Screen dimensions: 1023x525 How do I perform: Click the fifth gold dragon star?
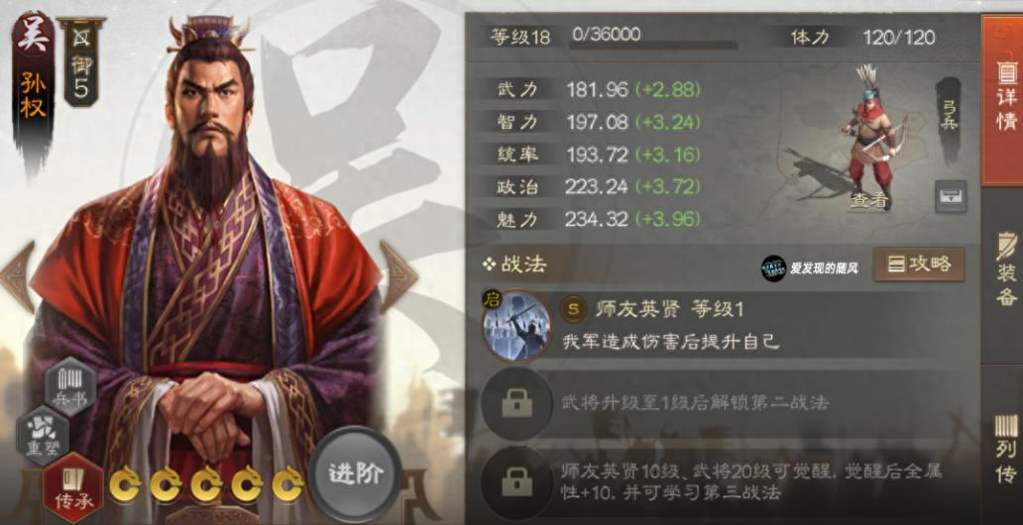point(287,484)
